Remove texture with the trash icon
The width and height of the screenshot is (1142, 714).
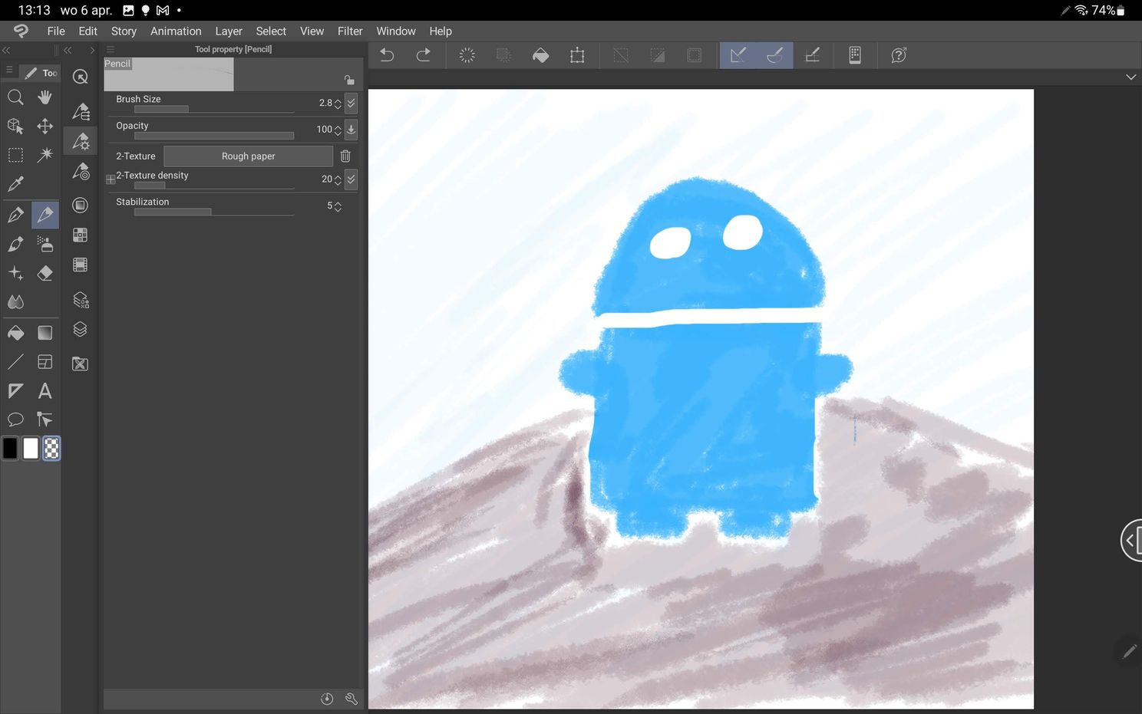(x=345, y=156)
